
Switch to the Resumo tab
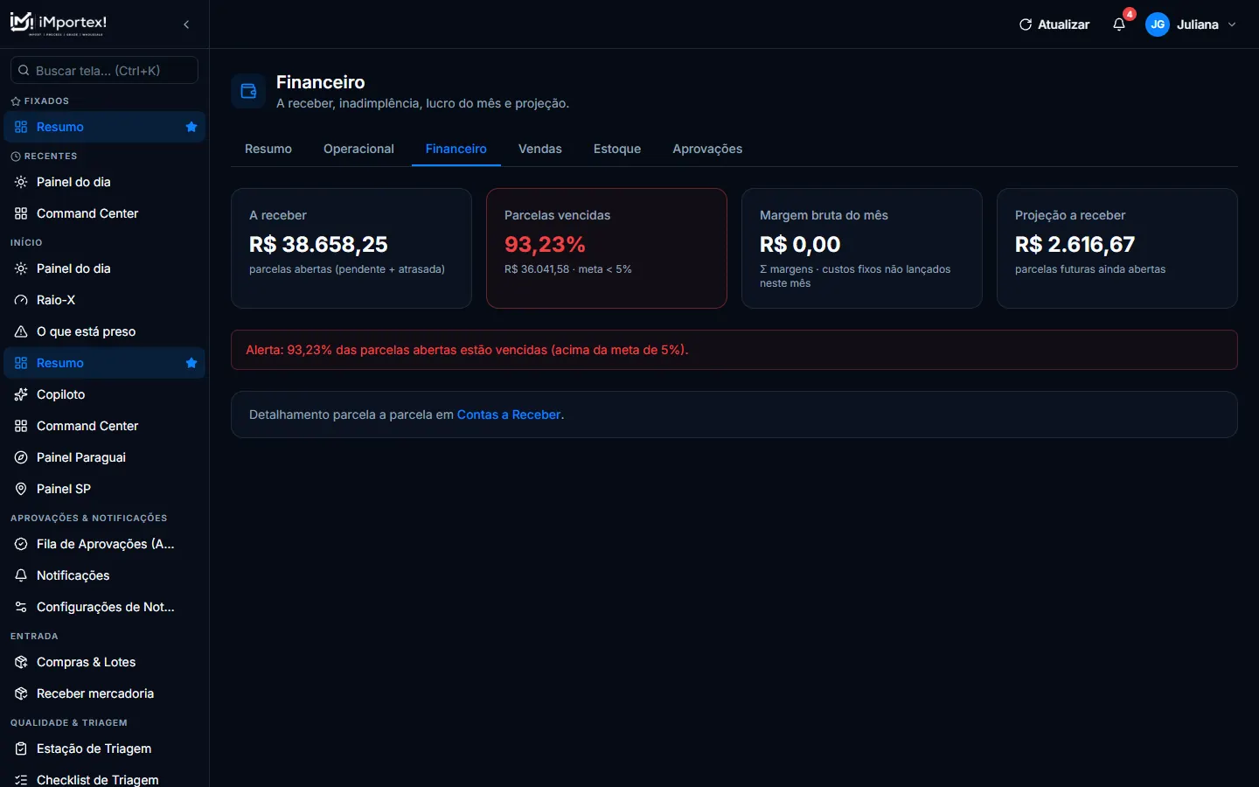coord(268,149)
